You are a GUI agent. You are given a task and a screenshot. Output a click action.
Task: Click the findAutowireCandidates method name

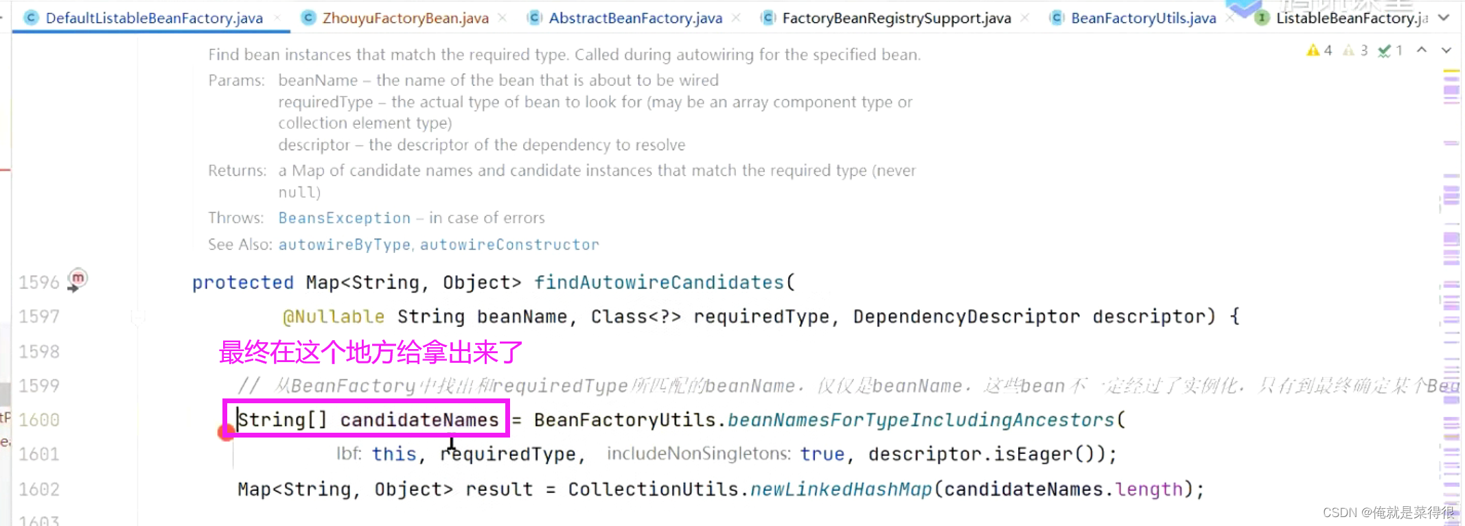659,283
